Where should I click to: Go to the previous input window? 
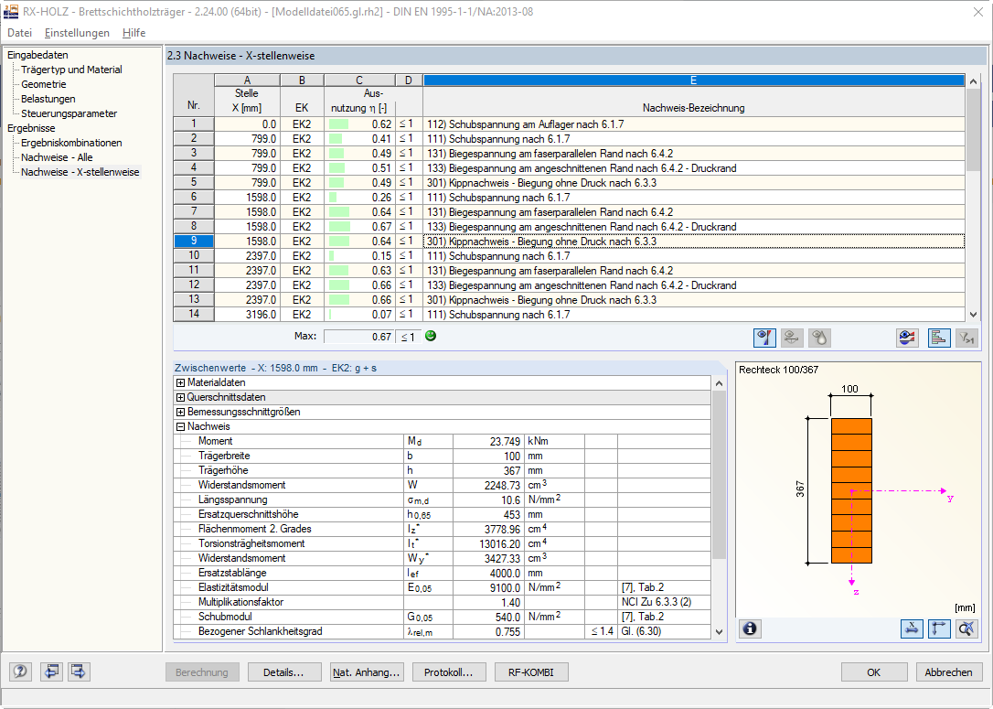[51, 671]
